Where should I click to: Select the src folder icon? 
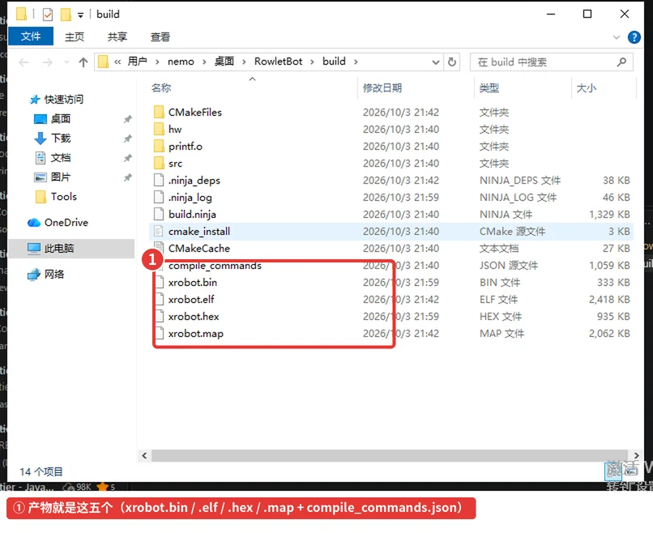159,164
